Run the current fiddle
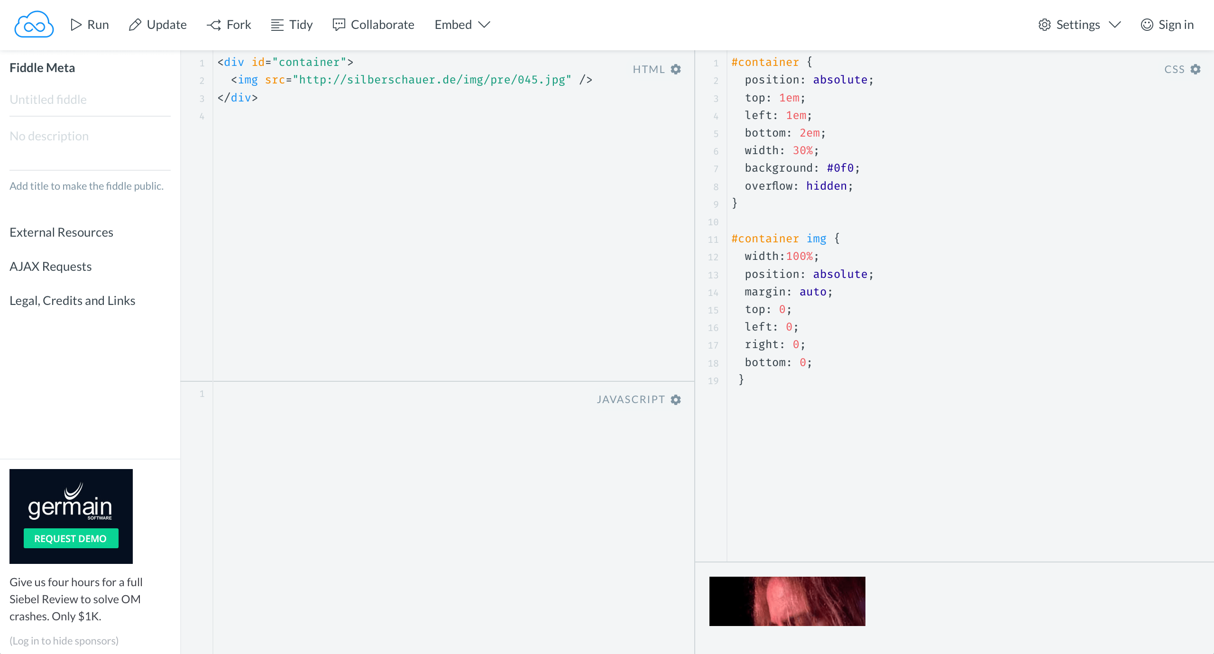The height and width of the screenshot is (654, 1214). click(89, 24)
